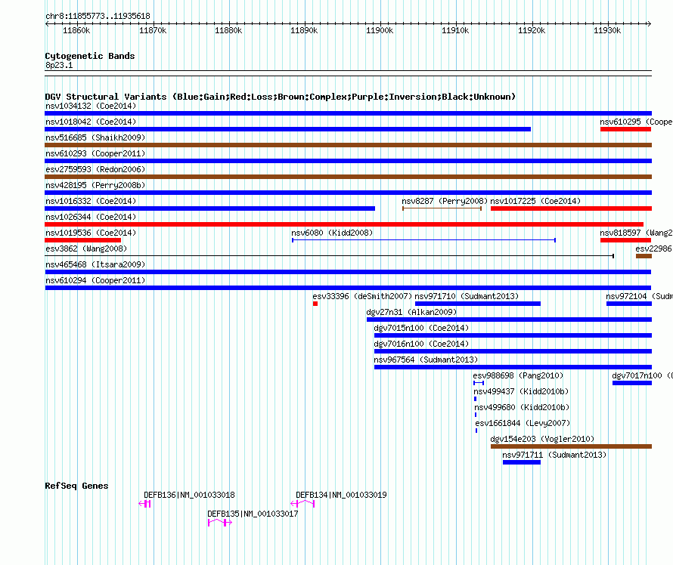Open the DEFB135|NM_001033017 label
Image resolution: width=673 pixels, height=565 pixels.
[x=253, y=514]
